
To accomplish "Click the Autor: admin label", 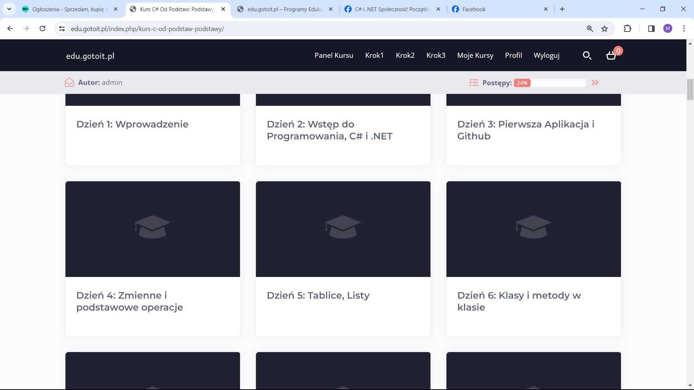I will tap(100, 82).
